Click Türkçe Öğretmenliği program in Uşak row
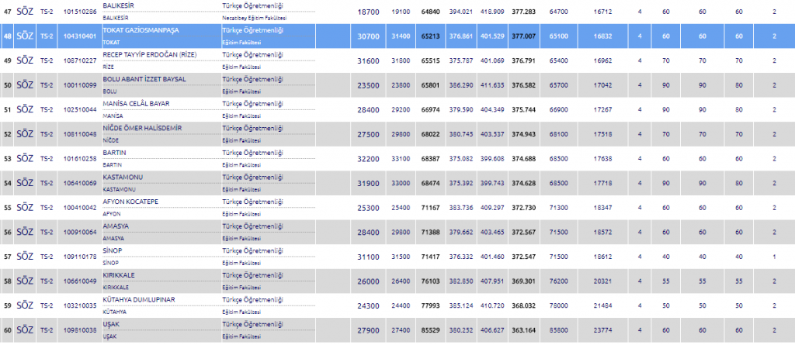The height and width of the screenshot is (345, 795). pyautogui.click(x=252, y=323)
